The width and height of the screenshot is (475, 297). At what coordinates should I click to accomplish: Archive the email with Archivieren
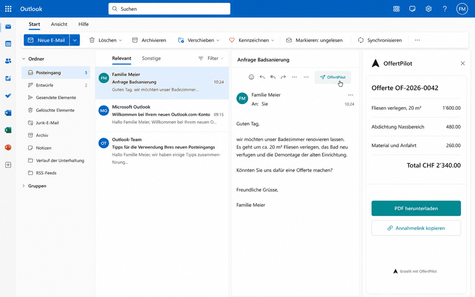(149, 40)
